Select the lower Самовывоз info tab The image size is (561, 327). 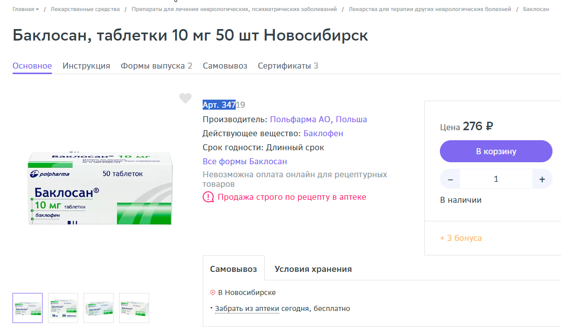[x=233, y=269]
